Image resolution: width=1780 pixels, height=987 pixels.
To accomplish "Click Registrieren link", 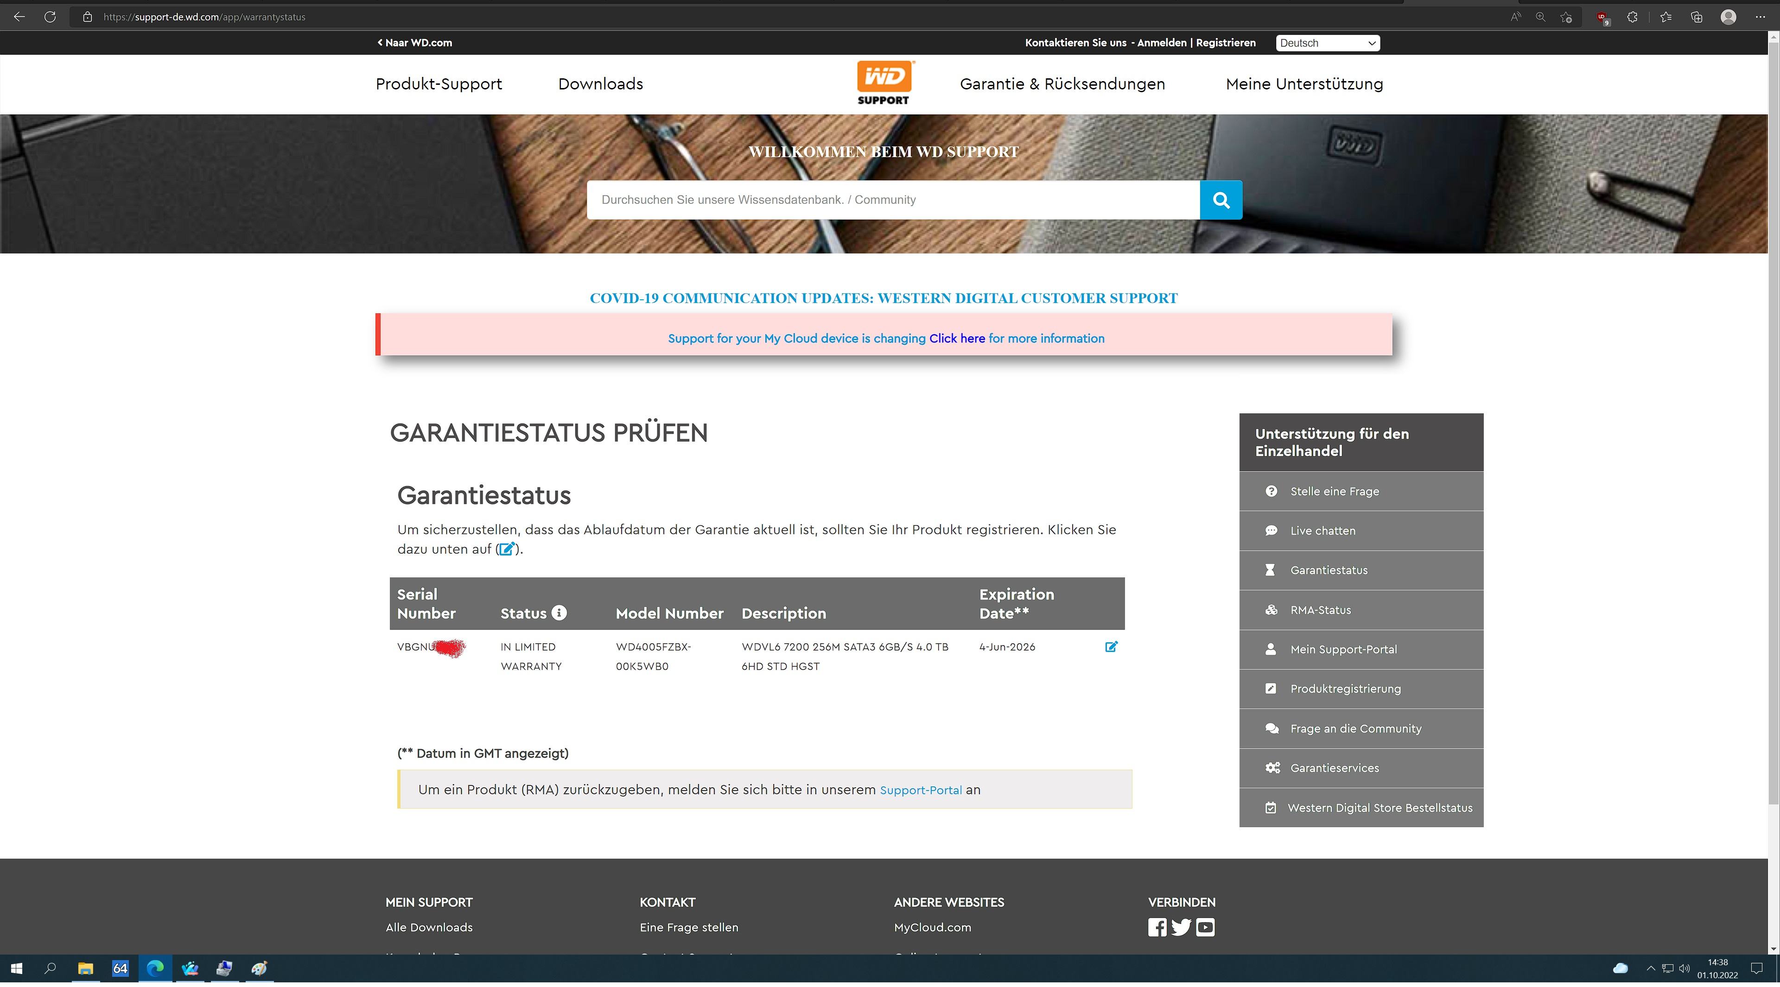I will 1226,43.
